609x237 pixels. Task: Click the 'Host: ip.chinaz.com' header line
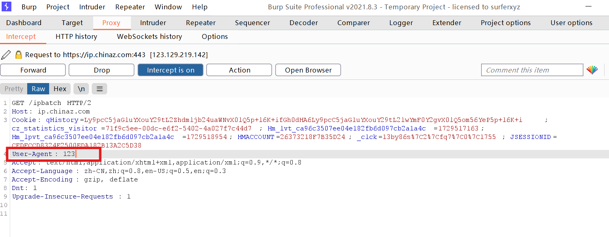(x=51, y=111)
